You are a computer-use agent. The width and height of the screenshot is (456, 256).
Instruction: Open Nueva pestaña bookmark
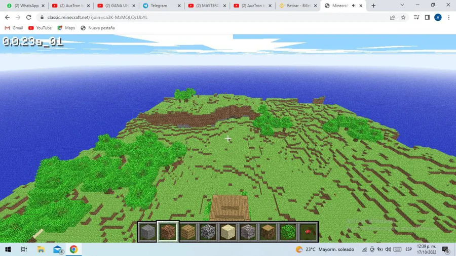click(98, 28)
